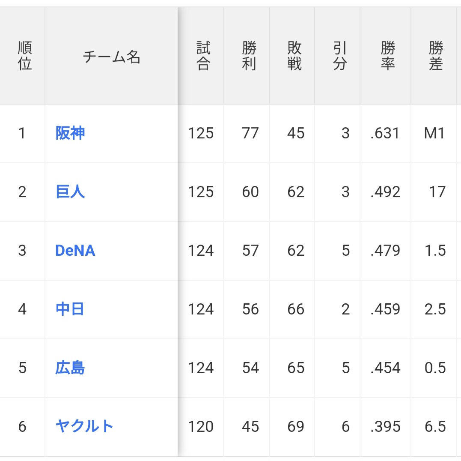Image resolution: width=461 pixels, height=461 pixels.
Task: Click ヤクルト's 69 losses cell
Action: tap(296, 426)
